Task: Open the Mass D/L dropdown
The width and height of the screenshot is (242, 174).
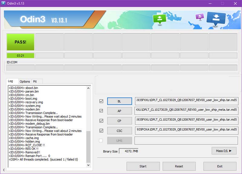Action: (224, 151)
